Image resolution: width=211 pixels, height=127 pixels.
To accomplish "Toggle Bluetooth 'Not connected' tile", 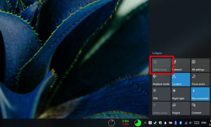I will pyautogui.click(x=200, y=94).
